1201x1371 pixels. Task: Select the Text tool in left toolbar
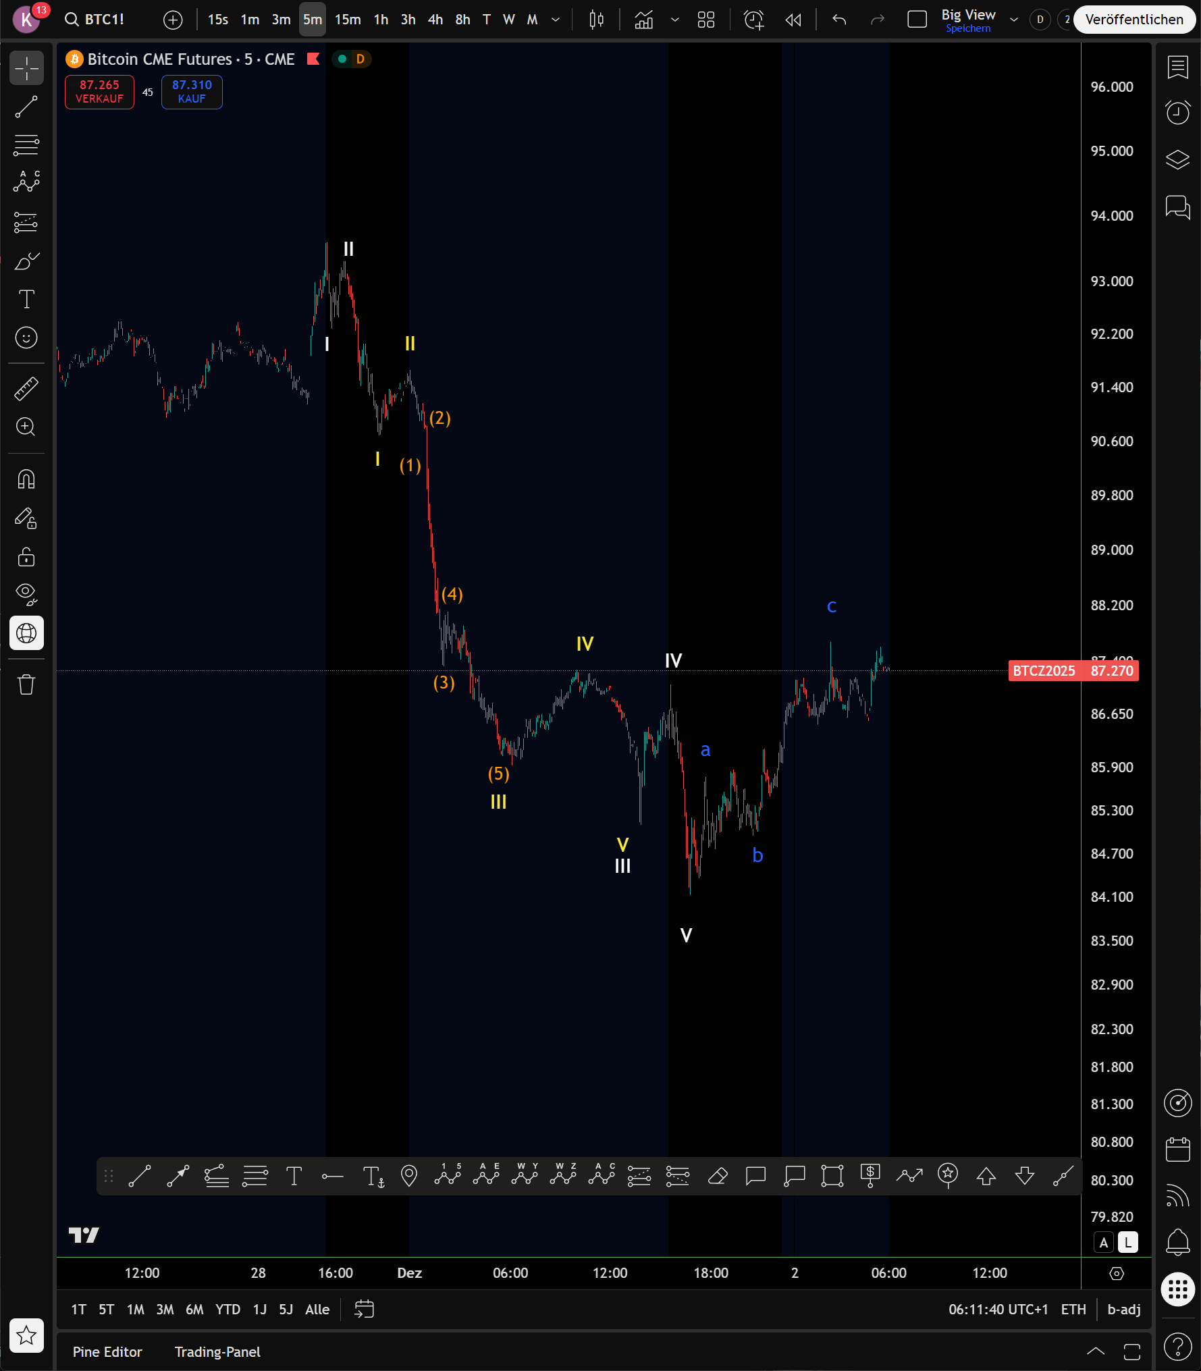coord(26,299)
